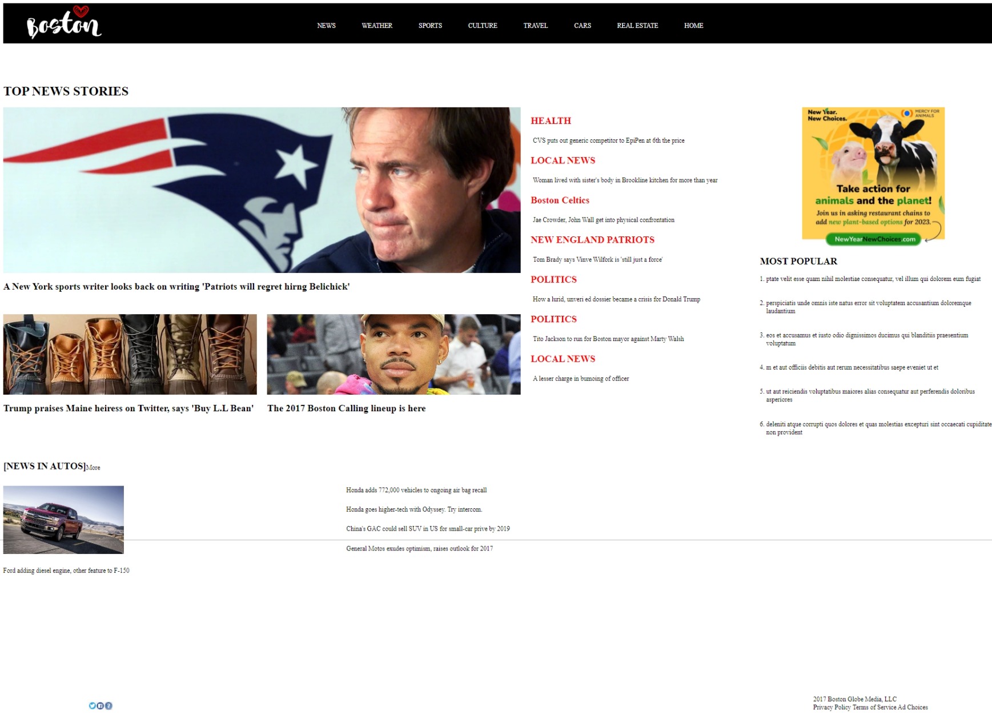The width and height of the screenshot is (992, 719).
Task: Click the rightmost round footer social icon
Action: coord(109,706)
